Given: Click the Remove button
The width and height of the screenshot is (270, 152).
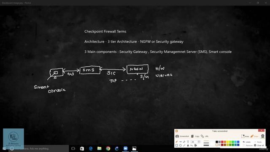Looking at the screenshot, I should (248, 145).
